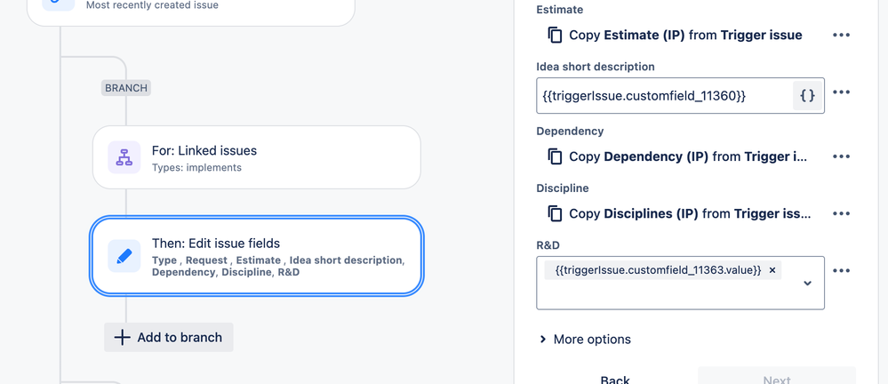
Task: Open more actions menu for Discipline field
Action: click(841, 213)
